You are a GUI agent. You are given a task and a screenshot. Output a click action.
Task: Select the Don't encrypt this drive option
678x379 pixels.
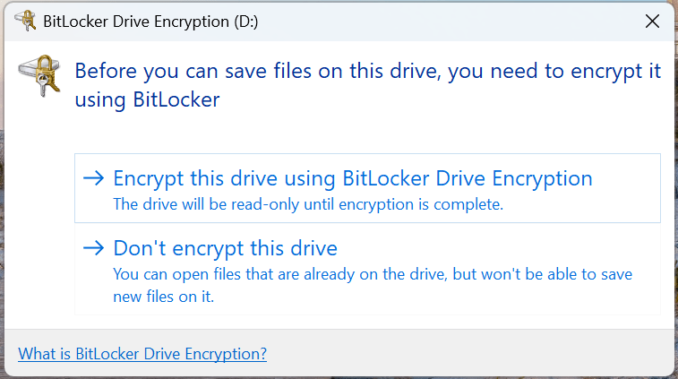tap(225, 248)
